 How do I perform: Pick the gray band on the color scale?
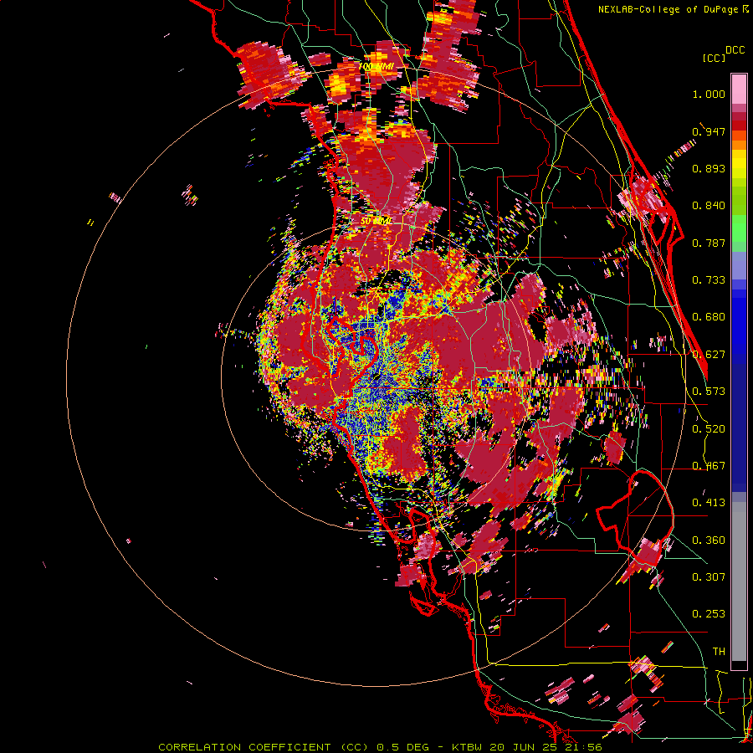[x=739, y=581]
